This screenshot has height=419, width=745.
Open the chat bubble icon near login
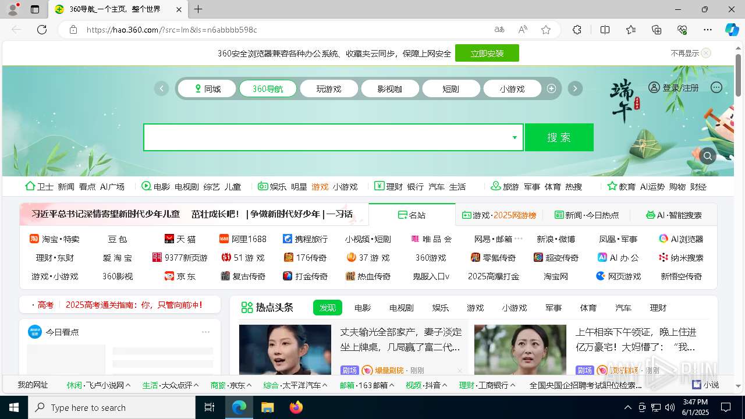(x=716, y=87)
